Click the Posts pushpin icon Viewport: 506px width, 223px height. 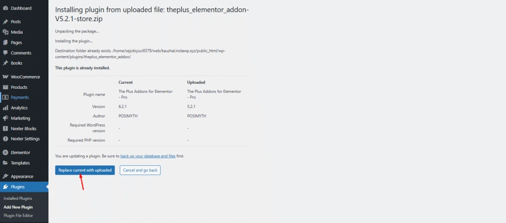click(5, 22)
